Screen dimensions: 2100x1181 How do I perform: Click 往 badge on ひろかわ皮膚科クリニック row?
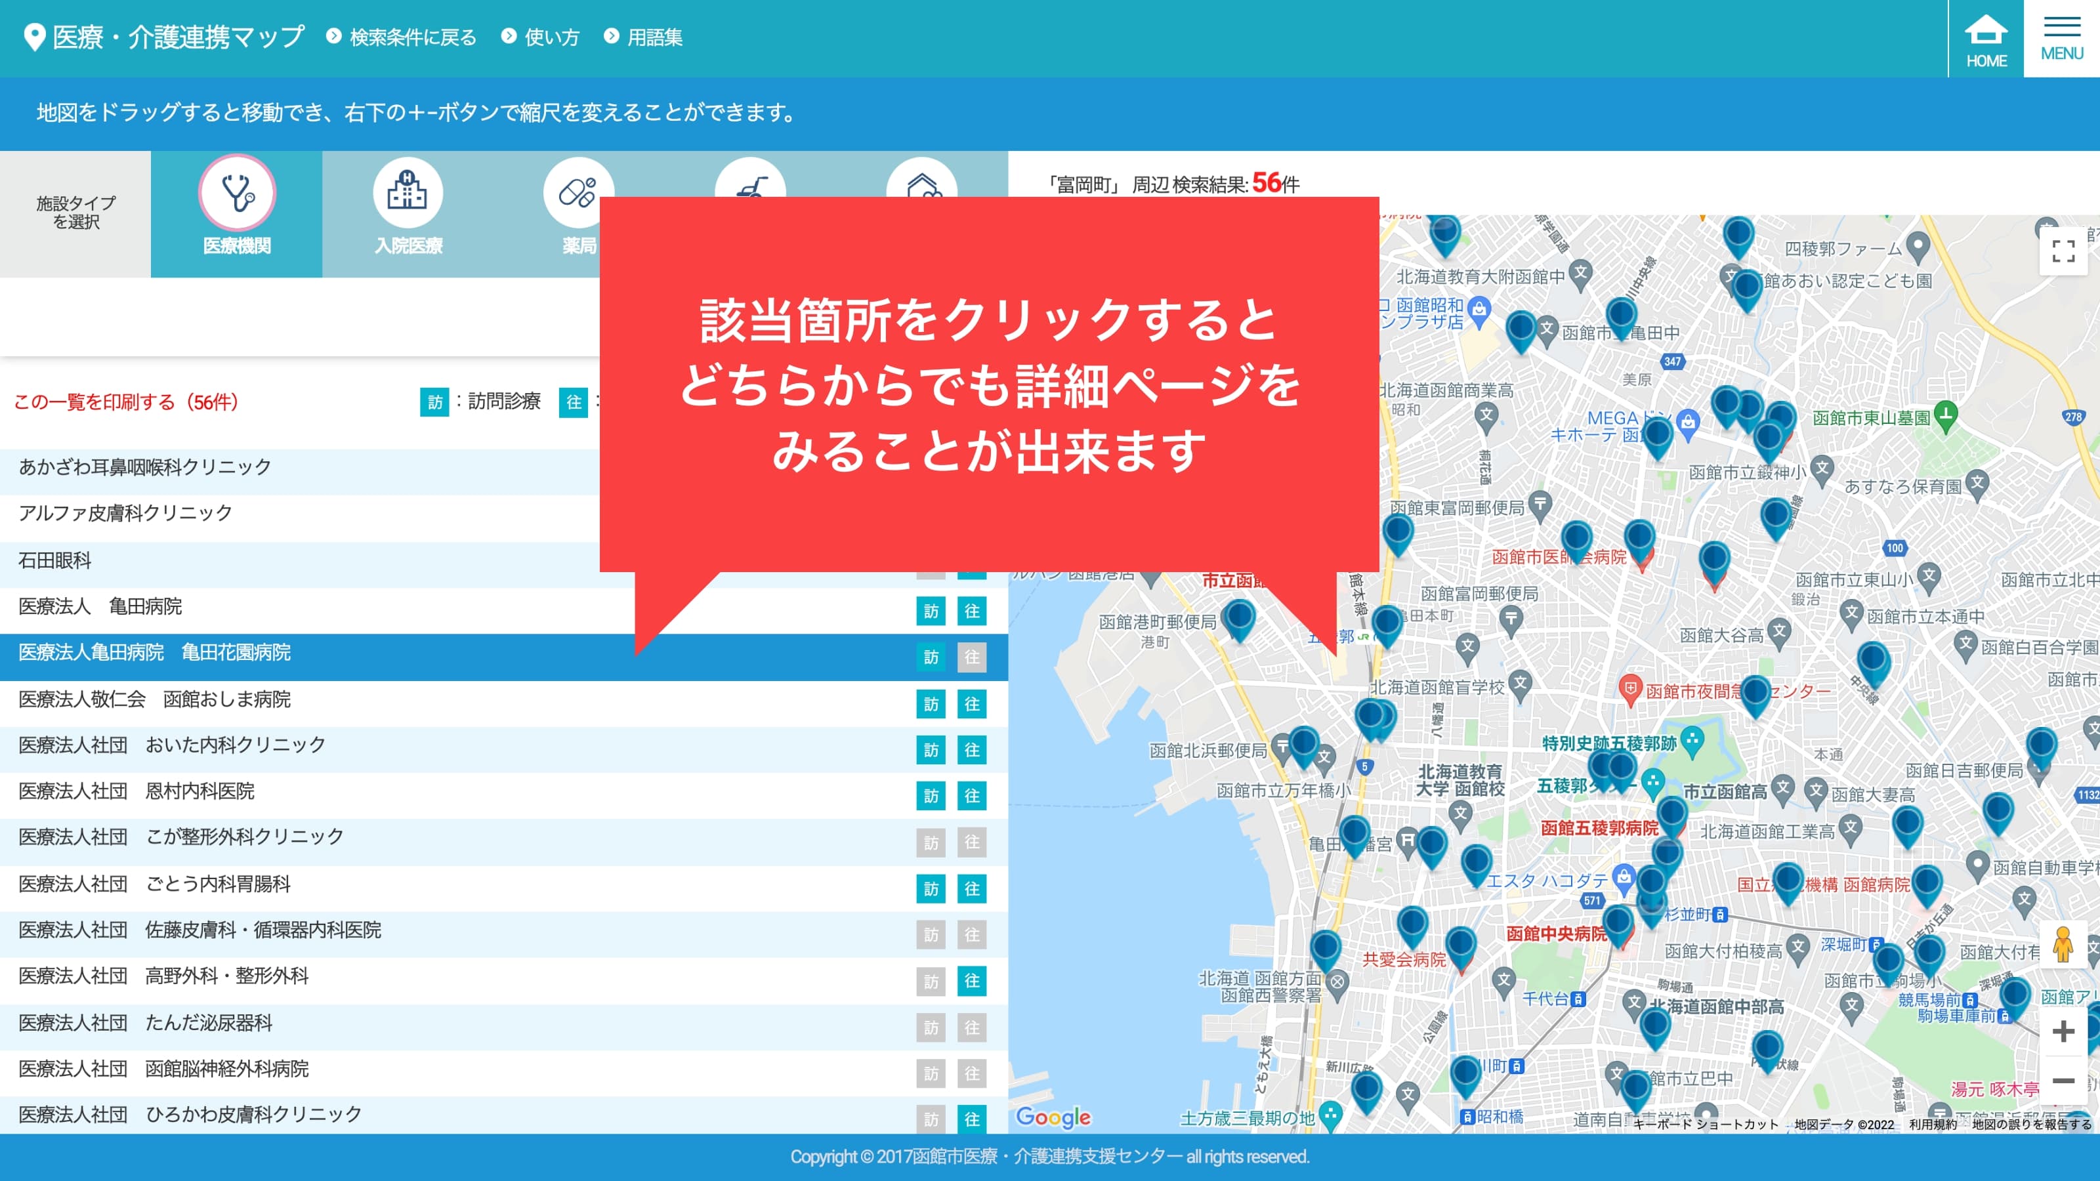(972, 1120)
